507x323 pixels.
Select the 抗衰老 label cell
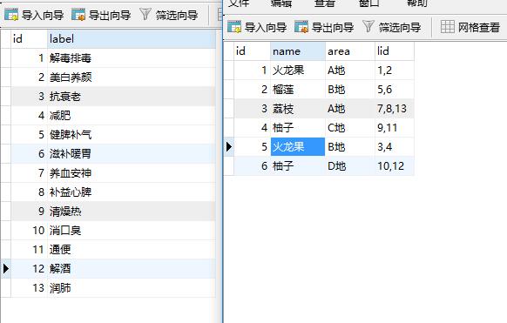tap(132, 97)
